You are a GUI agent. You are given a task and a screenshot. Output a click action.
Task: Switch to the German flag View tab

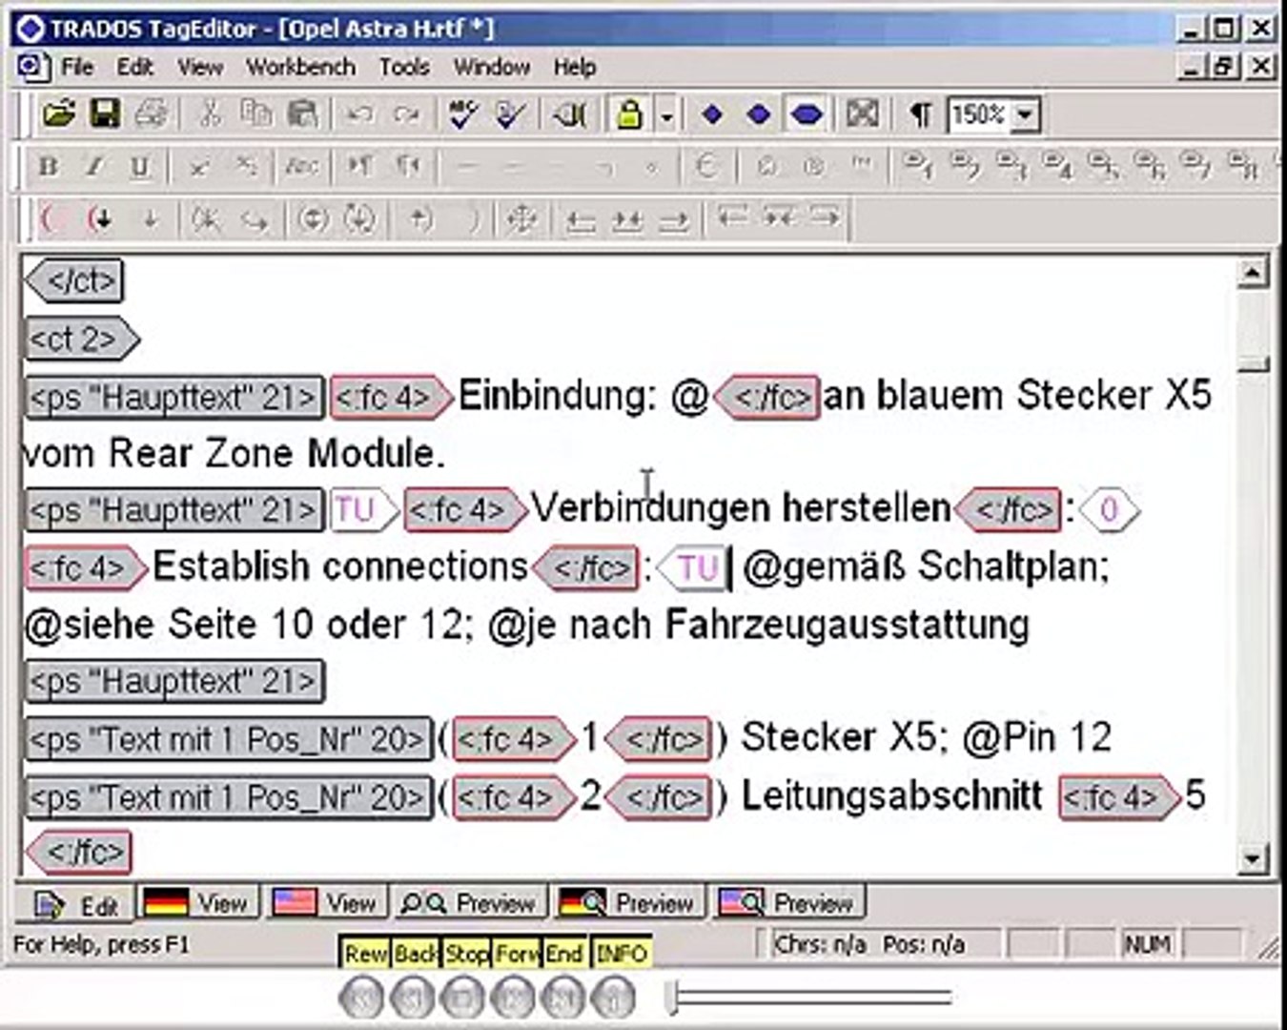click(x=198, y=901)
